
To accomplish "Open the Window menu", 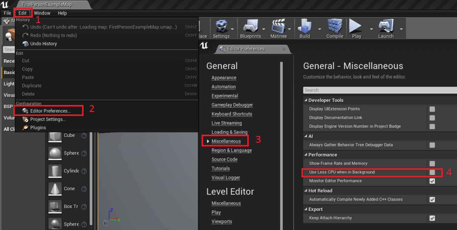I will click(42, 13).
